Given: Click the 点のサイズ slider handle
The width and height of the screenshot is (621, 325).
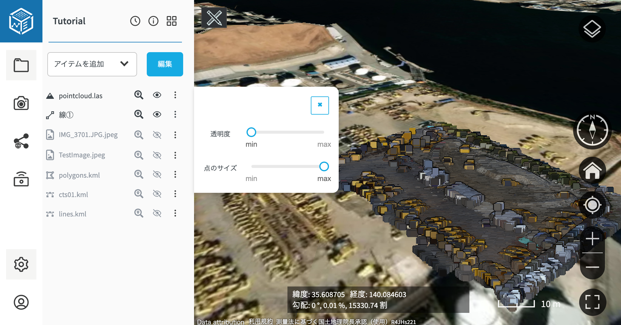Looking at the screenshot, I should (324, 166).
